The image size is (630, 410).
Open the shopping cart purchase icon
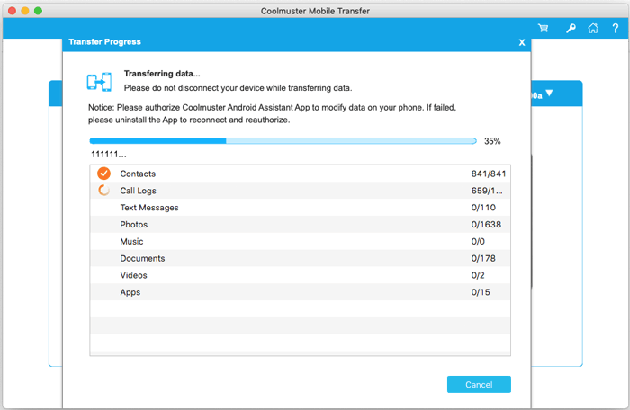[544, 28]
